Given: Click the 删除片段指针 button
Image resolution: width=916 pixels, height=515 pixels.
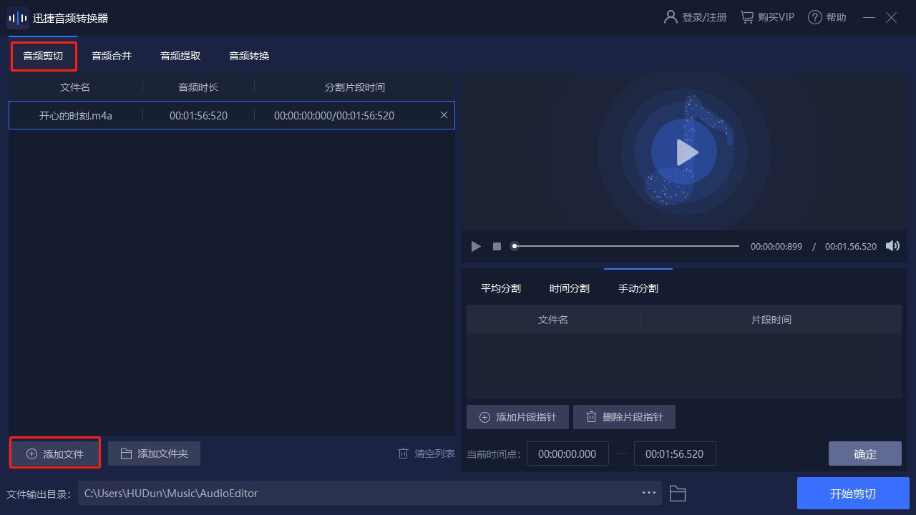Looking at the screenshot, I should tap(624, 417).
